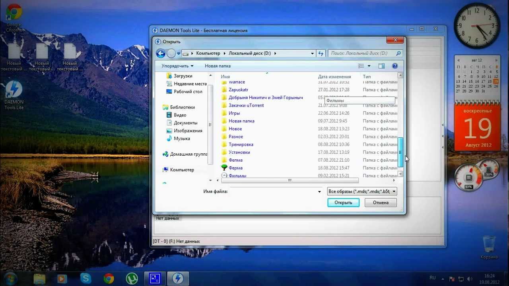
Task: Select the Фильмы disc image icon
Action: pyautogui.click(x=224, y=175)
